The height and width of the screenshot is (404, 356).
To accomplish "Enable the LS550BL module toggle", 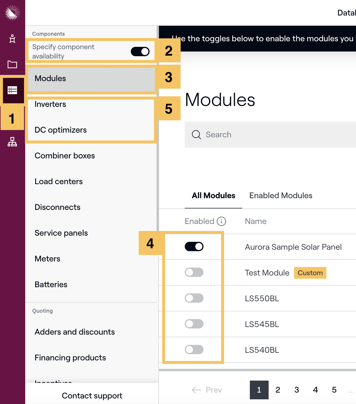I will (194, 298).
